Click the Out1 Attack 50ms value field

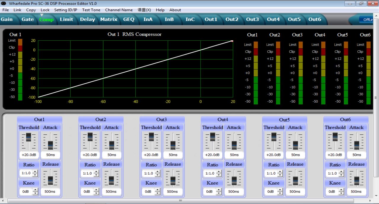pyautogui.click(x=50, y=155)
